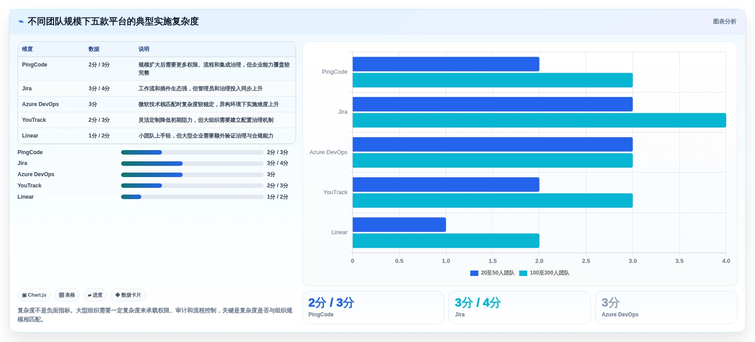
Task: Select the YouTrack table row name
Action: [34, 120]
